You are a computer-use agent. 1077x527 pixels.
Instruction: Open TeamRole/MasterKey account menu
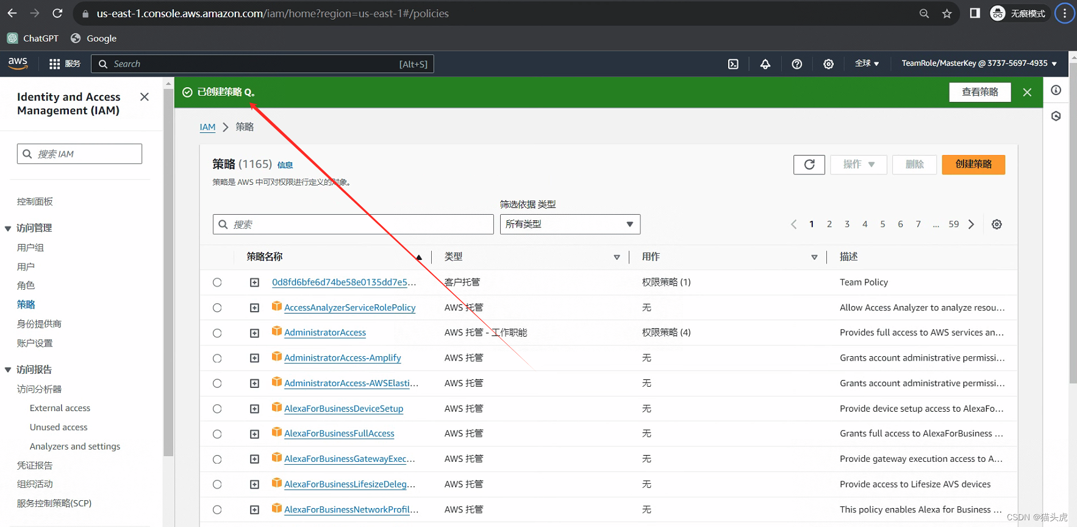click(979, 63)
